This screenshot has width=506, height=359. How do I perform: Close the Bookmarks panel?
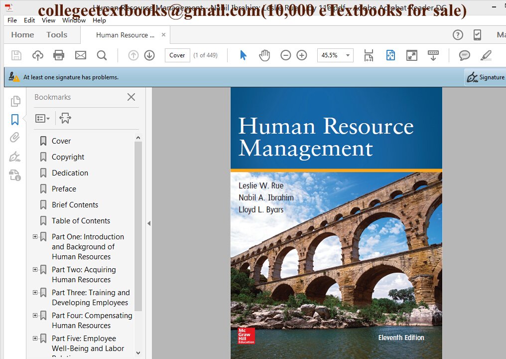coord(131,97)
